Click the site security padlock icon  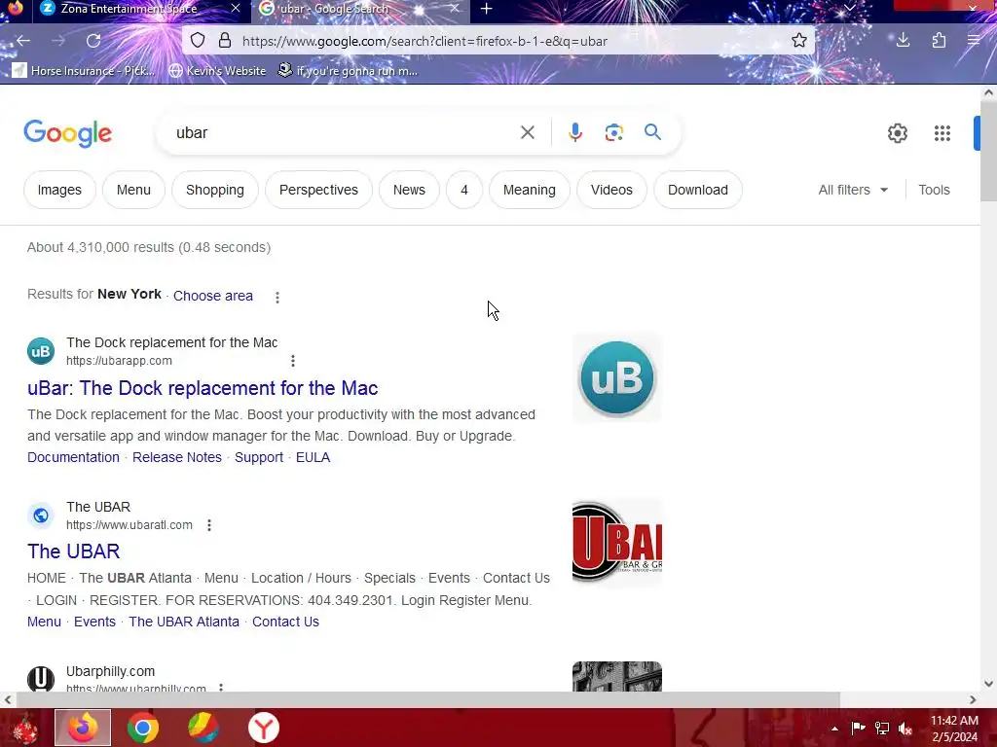coord(225,41)
